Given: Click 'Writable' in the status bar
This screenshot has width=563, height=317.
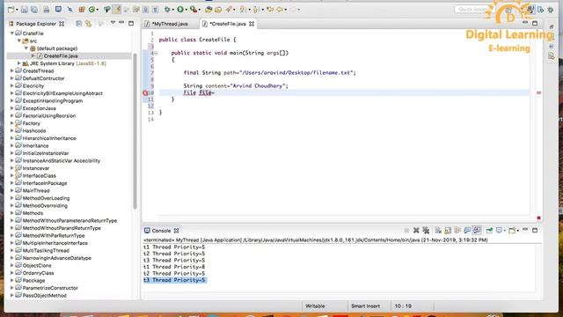Looking at the screenshot, I should click(x=315, y=306).
